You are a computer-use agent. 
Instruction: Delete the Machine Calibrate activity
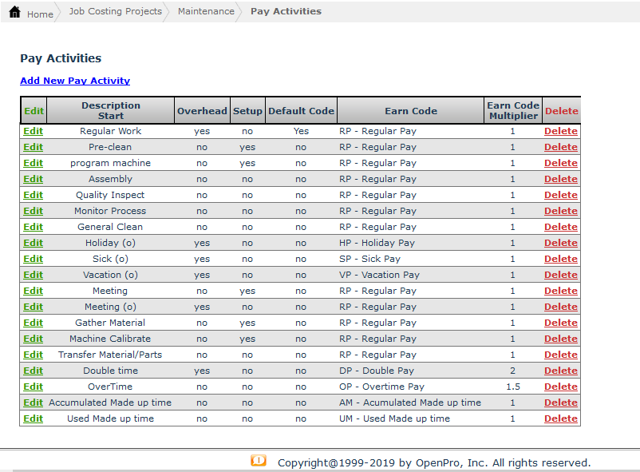click(x=560, y=339)
